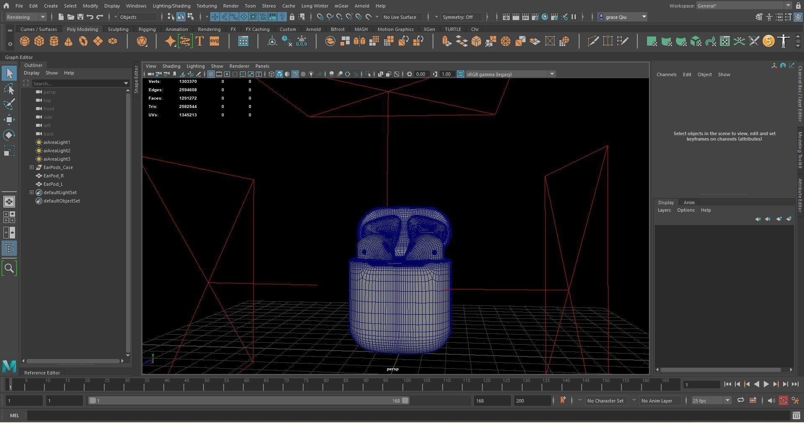Viewport: 804px width, 423px height.
Task: Activate the Rotate tool in the toolbox
Action: 9,135
